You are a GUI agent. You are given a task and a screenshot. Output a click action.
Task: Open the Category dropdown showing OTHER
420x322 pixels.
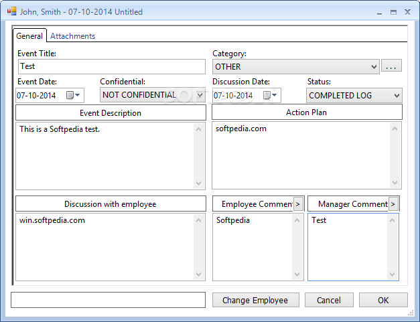pos(296,67)
